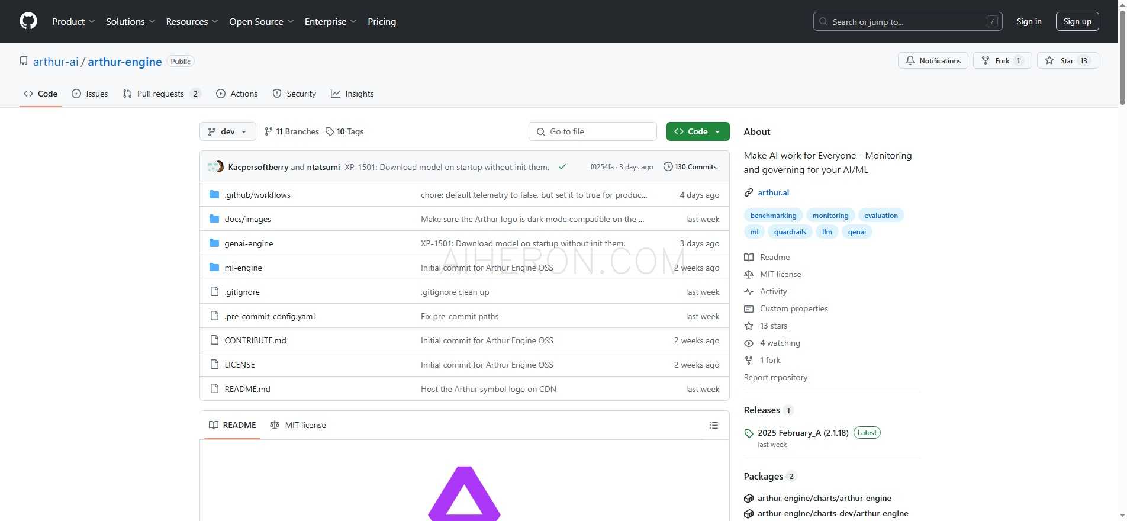Viewport: 1127px width, 521px height.
Task: Expand the Resources menu
Action: pos(192,21)
